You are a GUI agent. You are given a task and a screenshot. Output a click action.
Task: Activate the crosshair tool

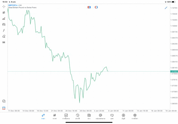[x=4, y=7]
